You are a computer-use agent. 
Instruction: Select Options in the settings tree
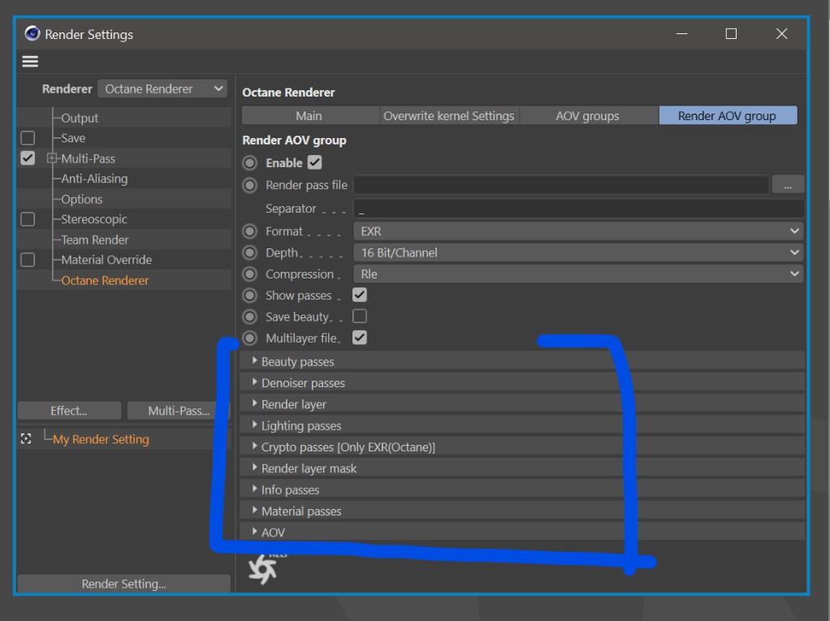pos(81,199)
